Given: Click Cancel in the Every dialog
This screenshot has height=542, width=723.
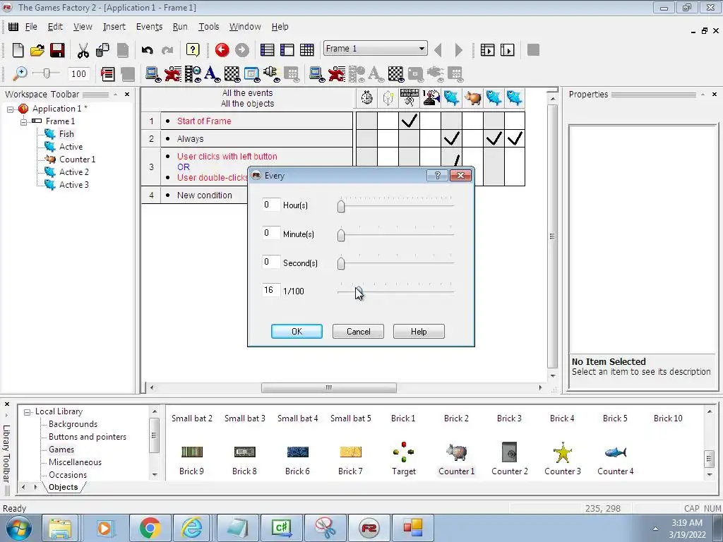Looking at the screenshot, I should (358, 332).
